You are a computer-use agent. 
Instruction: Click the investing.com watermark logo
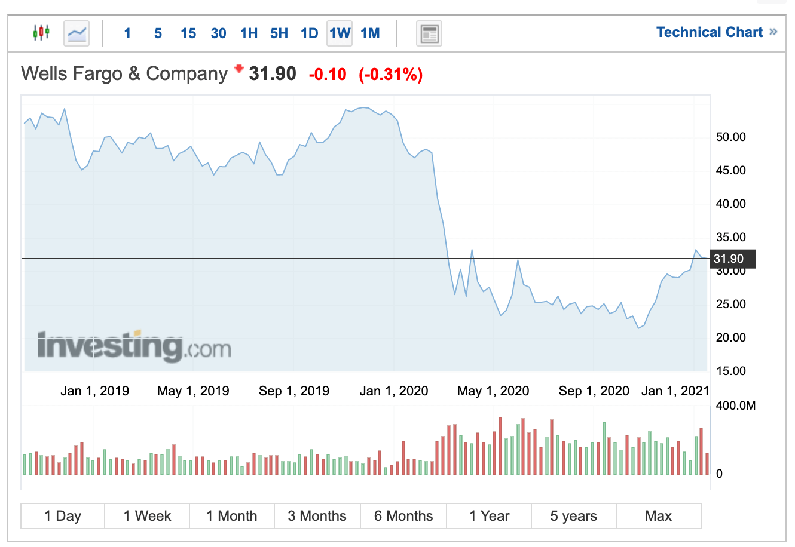pyautogui.click(x=134, y=346)
